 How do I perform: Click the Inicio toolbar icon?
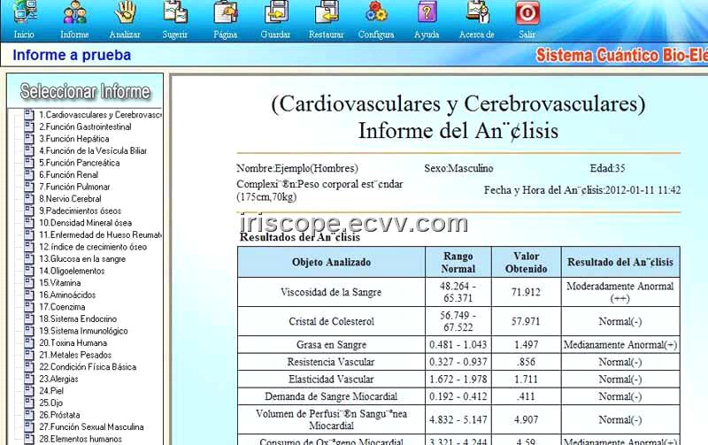pos(24,14)
